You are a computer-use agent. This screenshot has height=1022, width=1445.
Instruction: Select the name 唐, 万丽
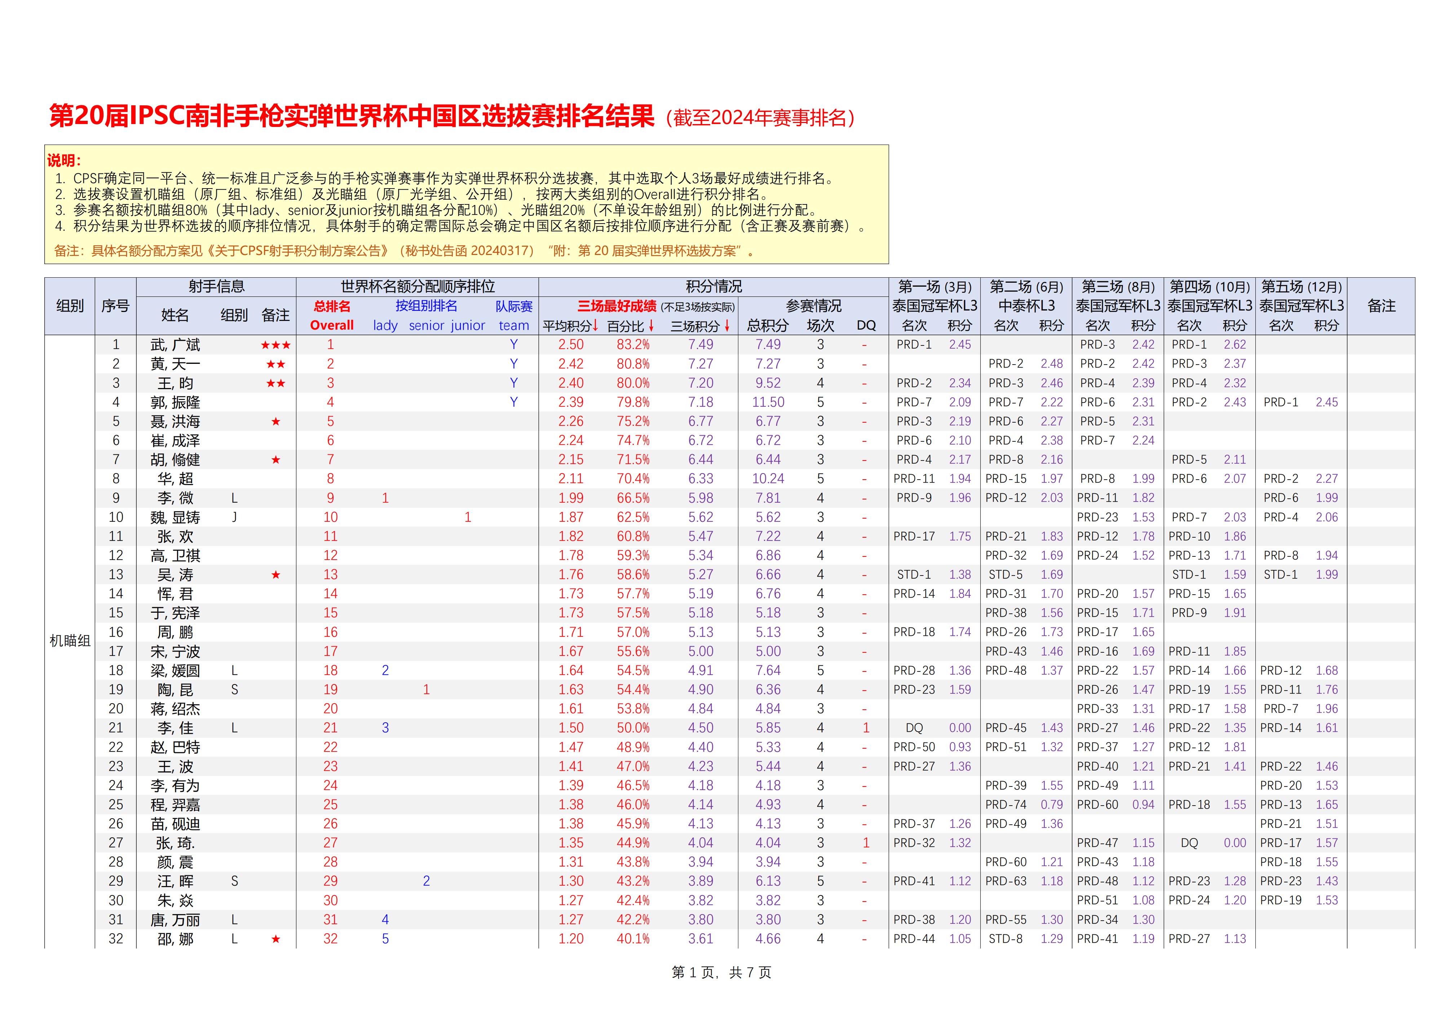(175, 920)
